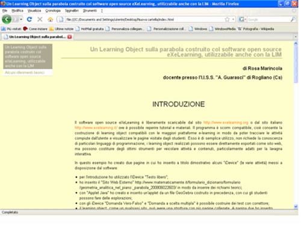The height and width of the screenshot is (225, 301).
Task: Follow the http://www.exelearning.it/ link
Action: (x=96, y=128)
